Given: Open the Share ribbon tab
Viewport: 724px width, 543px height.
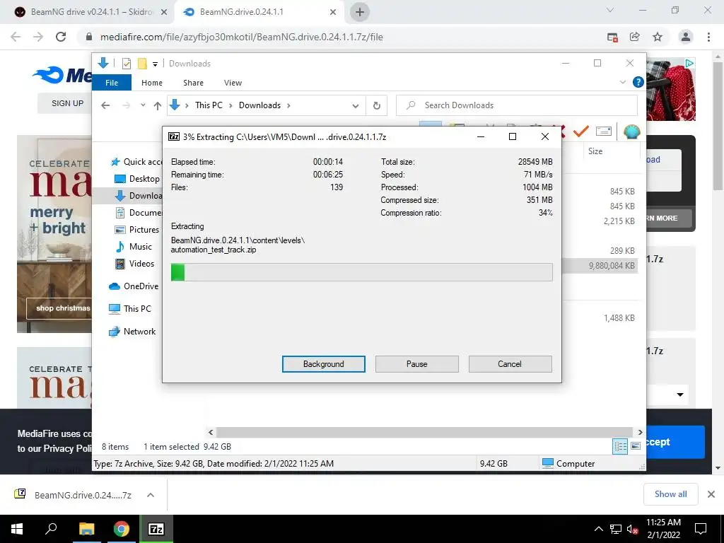Looking at the screenshot, I should pos(193,83).
